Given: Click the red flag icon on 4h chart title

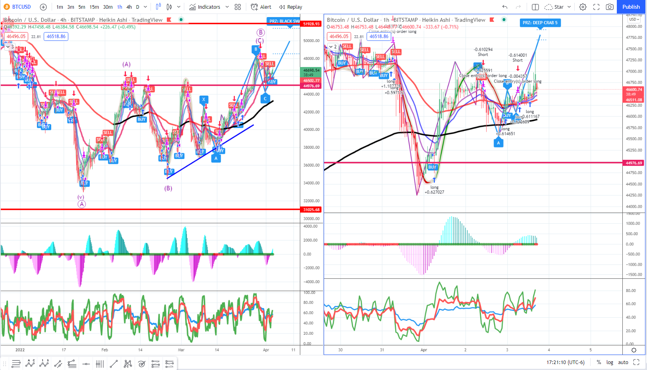Looking at the screenshot, I should pyautogui.click(x=169, y=20).
